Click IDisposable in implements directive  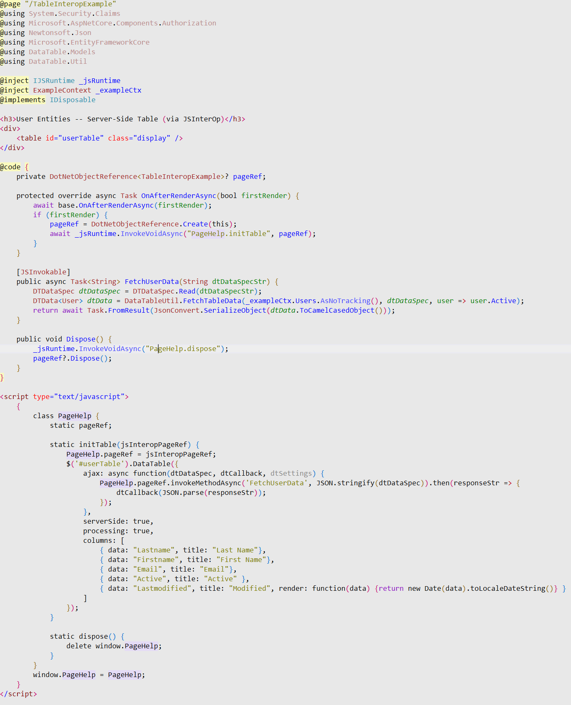[72, 100]
